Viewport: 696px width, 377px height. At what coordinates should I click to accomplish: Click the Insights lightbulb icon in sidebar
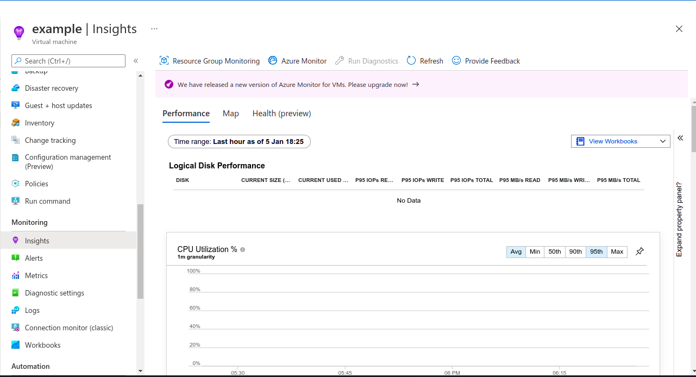click(x=15, y=241)
